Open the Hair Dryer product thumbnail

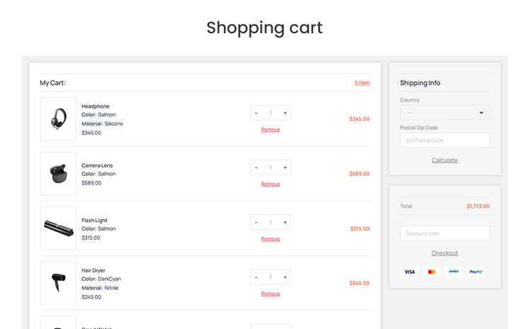58,283
